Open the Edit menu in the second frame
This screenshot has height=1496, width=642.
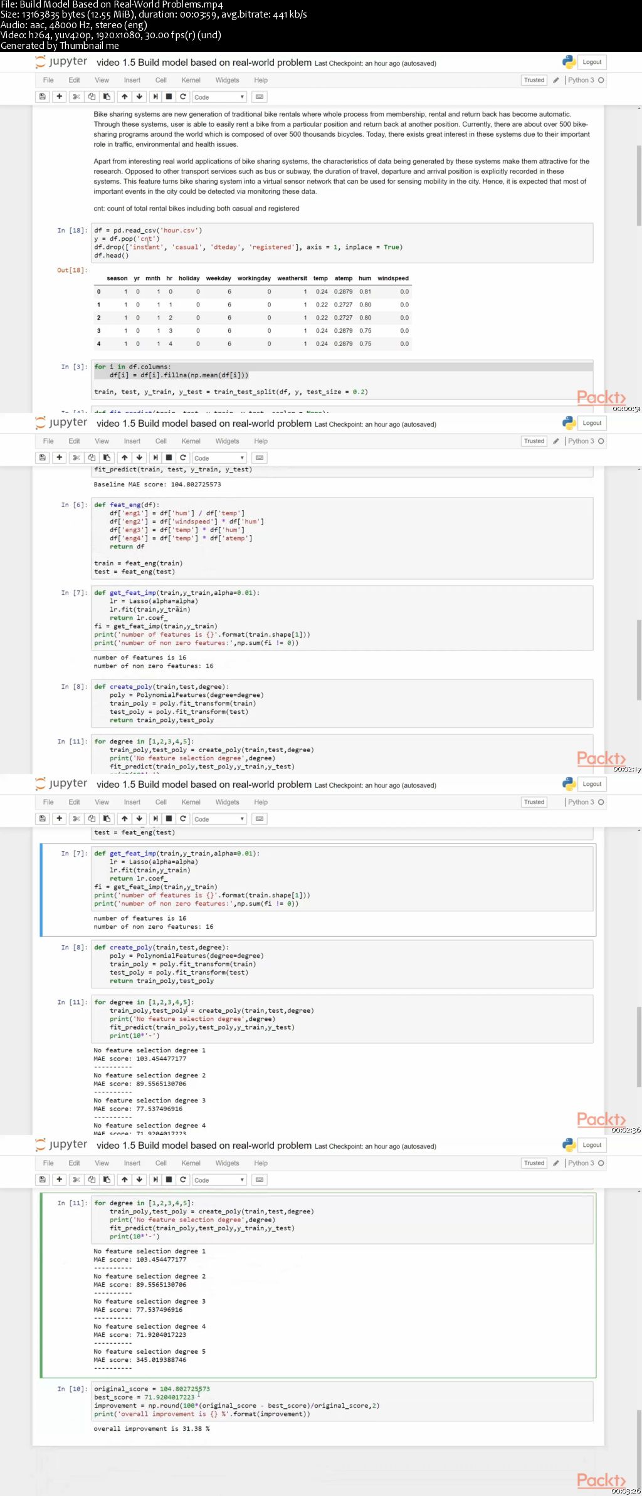click(74, 441)
